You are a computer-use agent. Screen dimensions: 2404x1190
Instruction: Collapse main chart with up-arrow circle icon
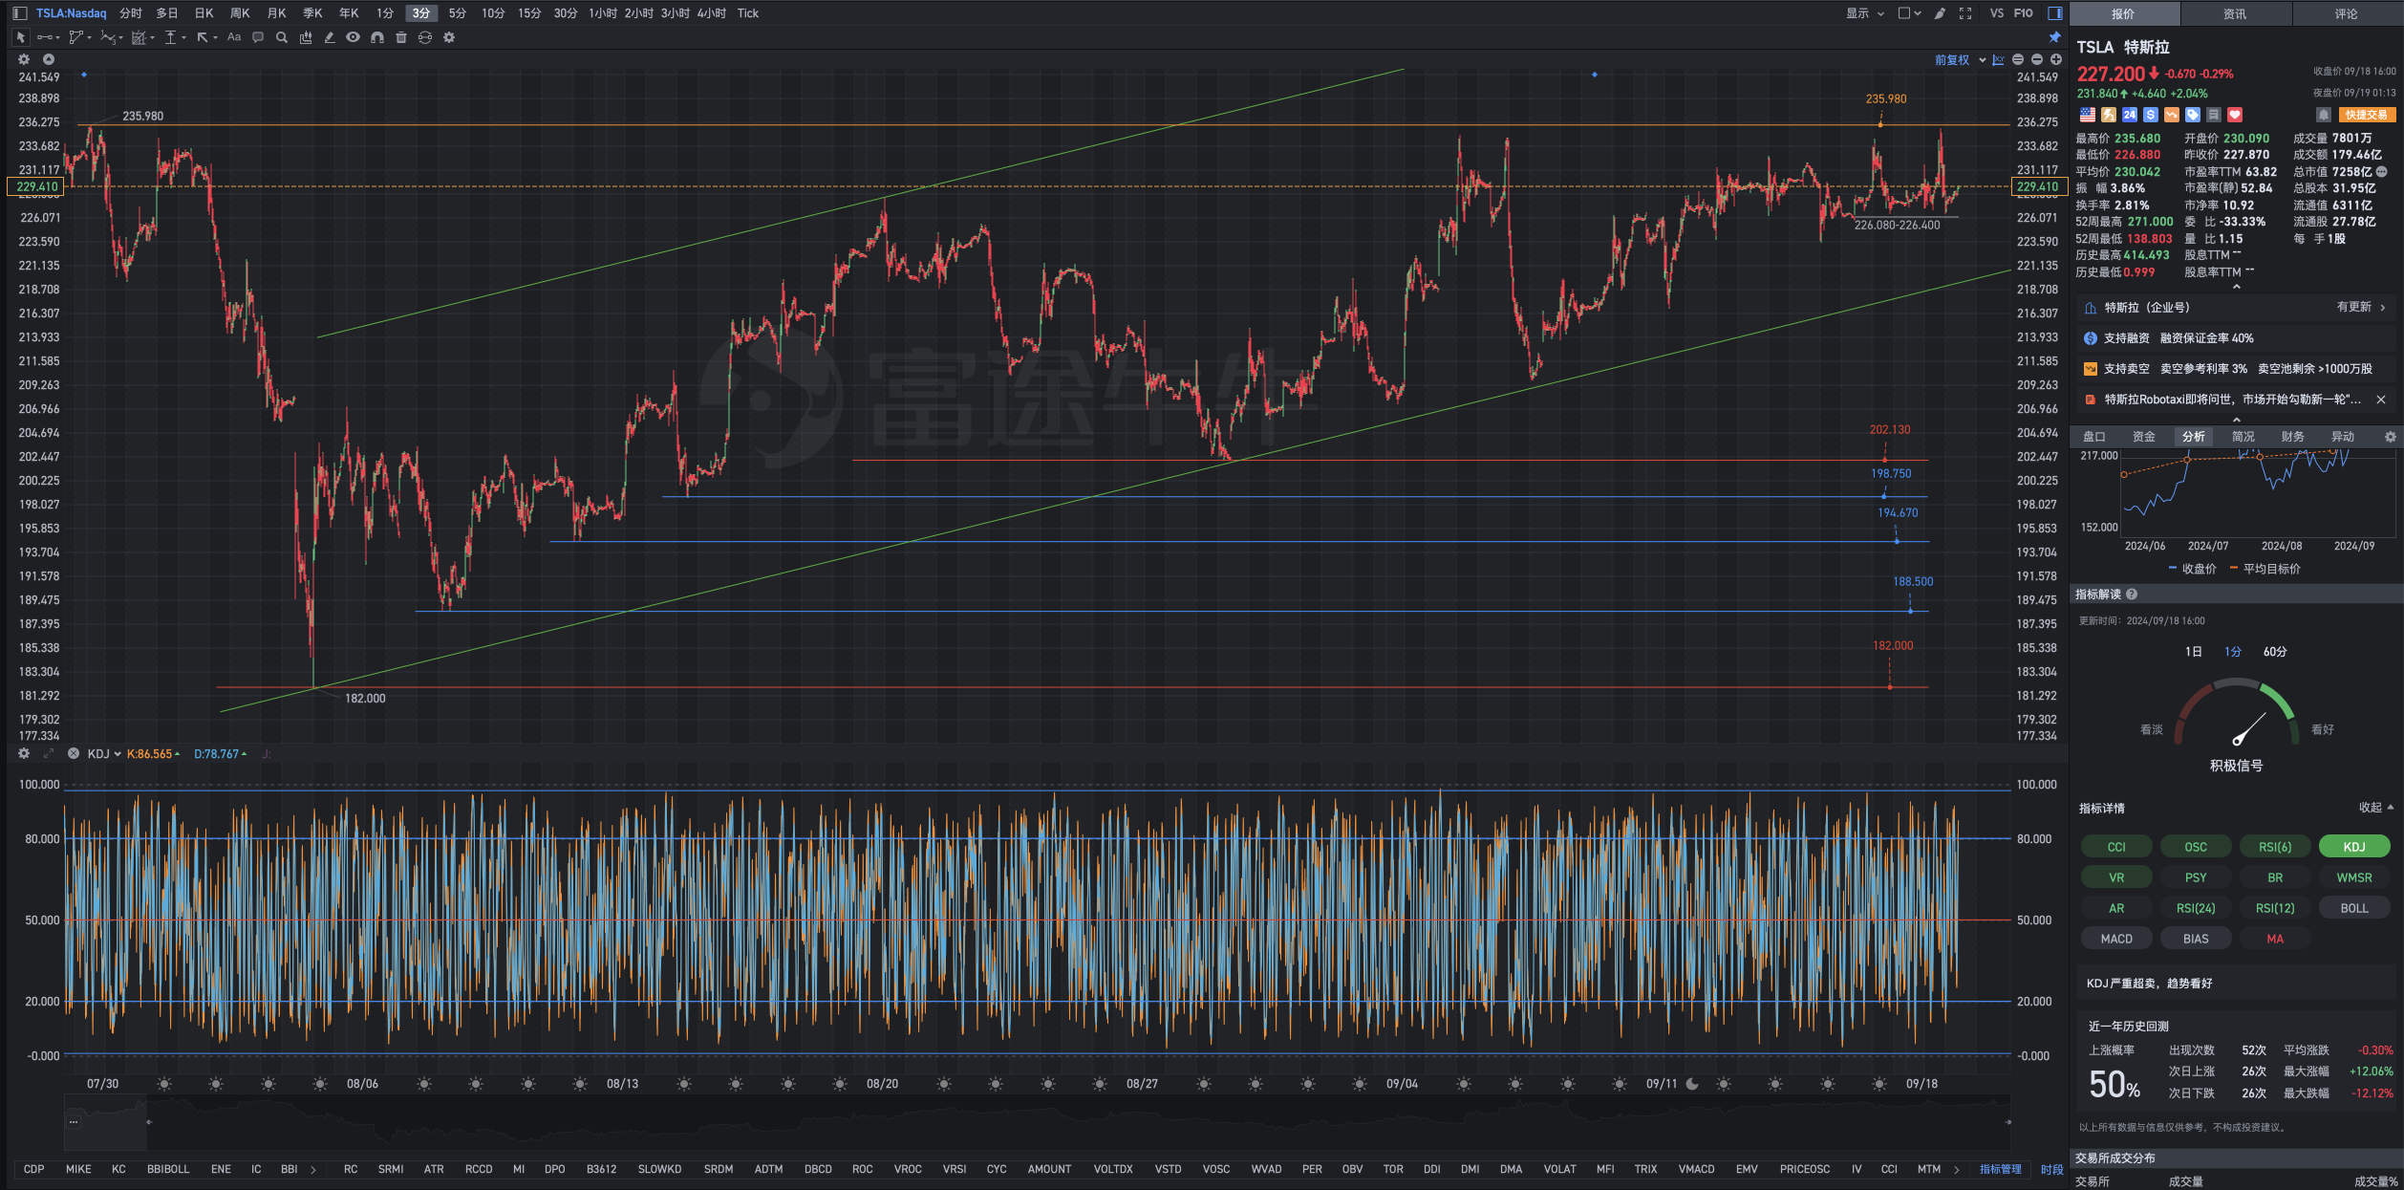point(49,59)
